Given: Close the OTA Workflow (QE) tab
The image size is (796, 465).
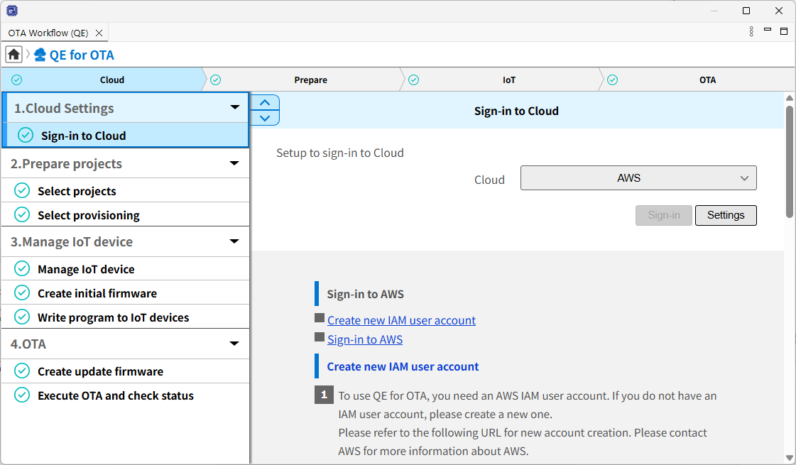Looking at the screenshot, I should pos(99,33).
